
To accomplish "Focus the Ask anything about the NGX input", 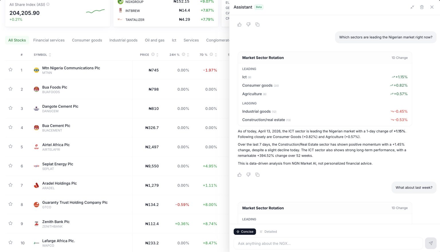I will click(328, 243).
